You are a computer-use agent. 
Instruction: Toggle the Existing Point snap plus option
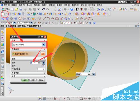pyautogui.click(x=84, y=23)
